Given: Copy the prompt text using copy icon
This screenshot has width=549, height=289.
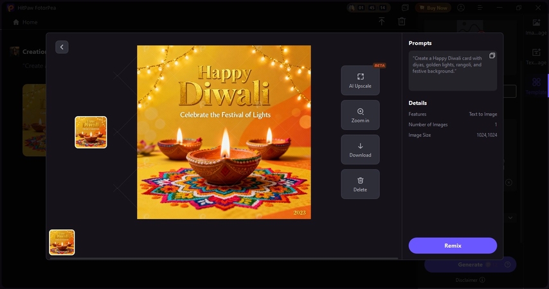Looking at the screenshot, I should pyautogui.click(x=492, y=56).
